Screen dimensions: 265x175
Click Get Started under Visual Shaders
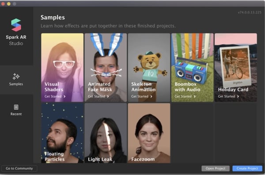(53, 96)
